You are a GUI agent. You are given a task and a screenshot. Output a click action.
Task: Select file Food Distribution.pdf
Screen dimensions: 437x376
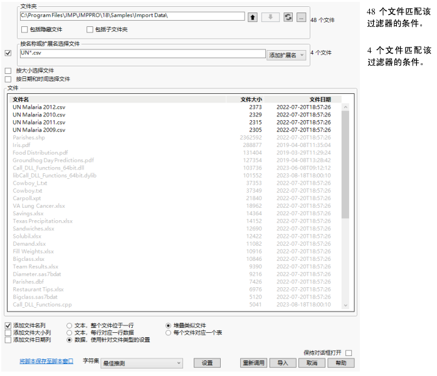pyautogui.click(x=40, y=153)
